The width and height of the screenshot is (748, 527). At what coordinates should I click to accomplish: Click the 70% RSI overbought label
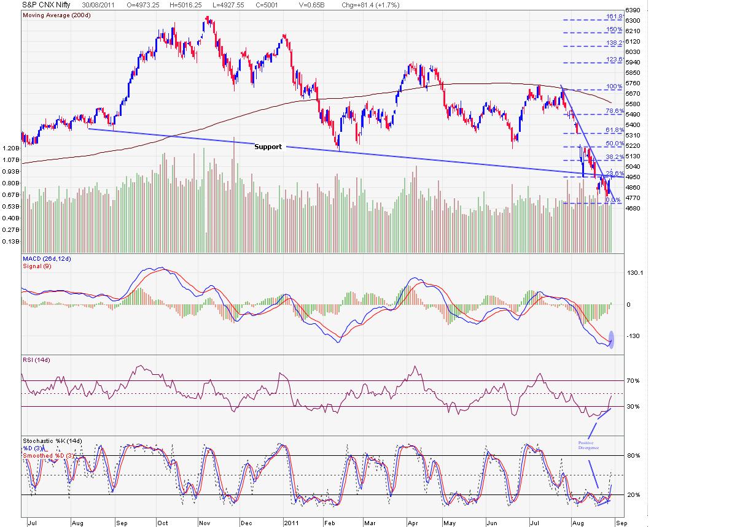coord(633,381)
